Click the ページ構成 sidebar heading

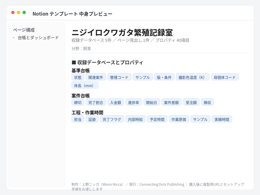click(x=24, y=30)
